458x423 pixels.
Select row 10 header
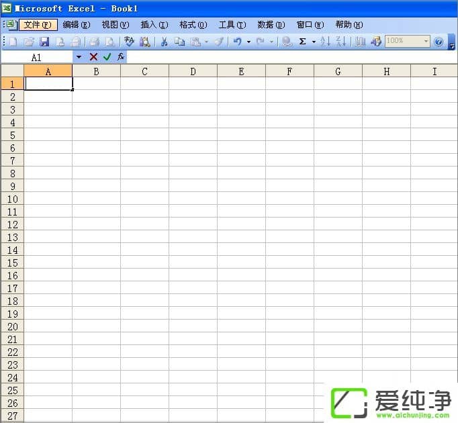[12, 199]
